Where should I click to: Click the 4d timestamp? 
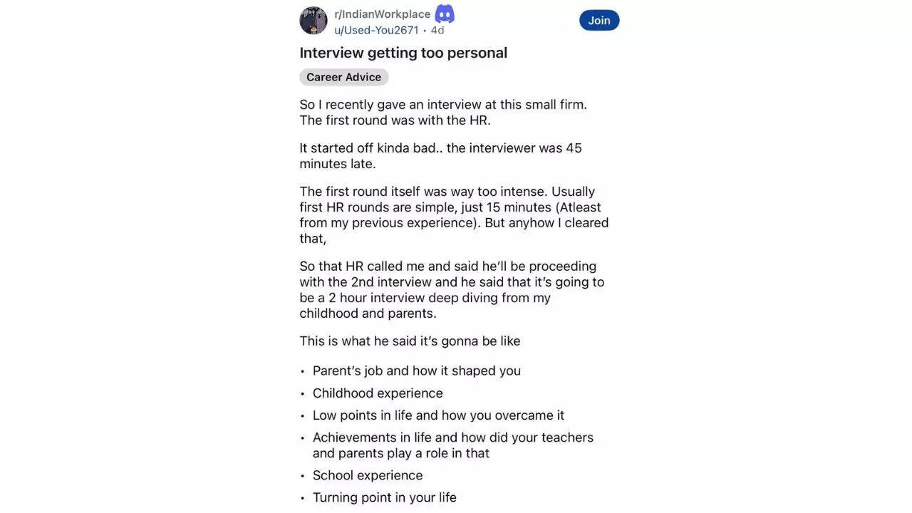coord(437,30)
